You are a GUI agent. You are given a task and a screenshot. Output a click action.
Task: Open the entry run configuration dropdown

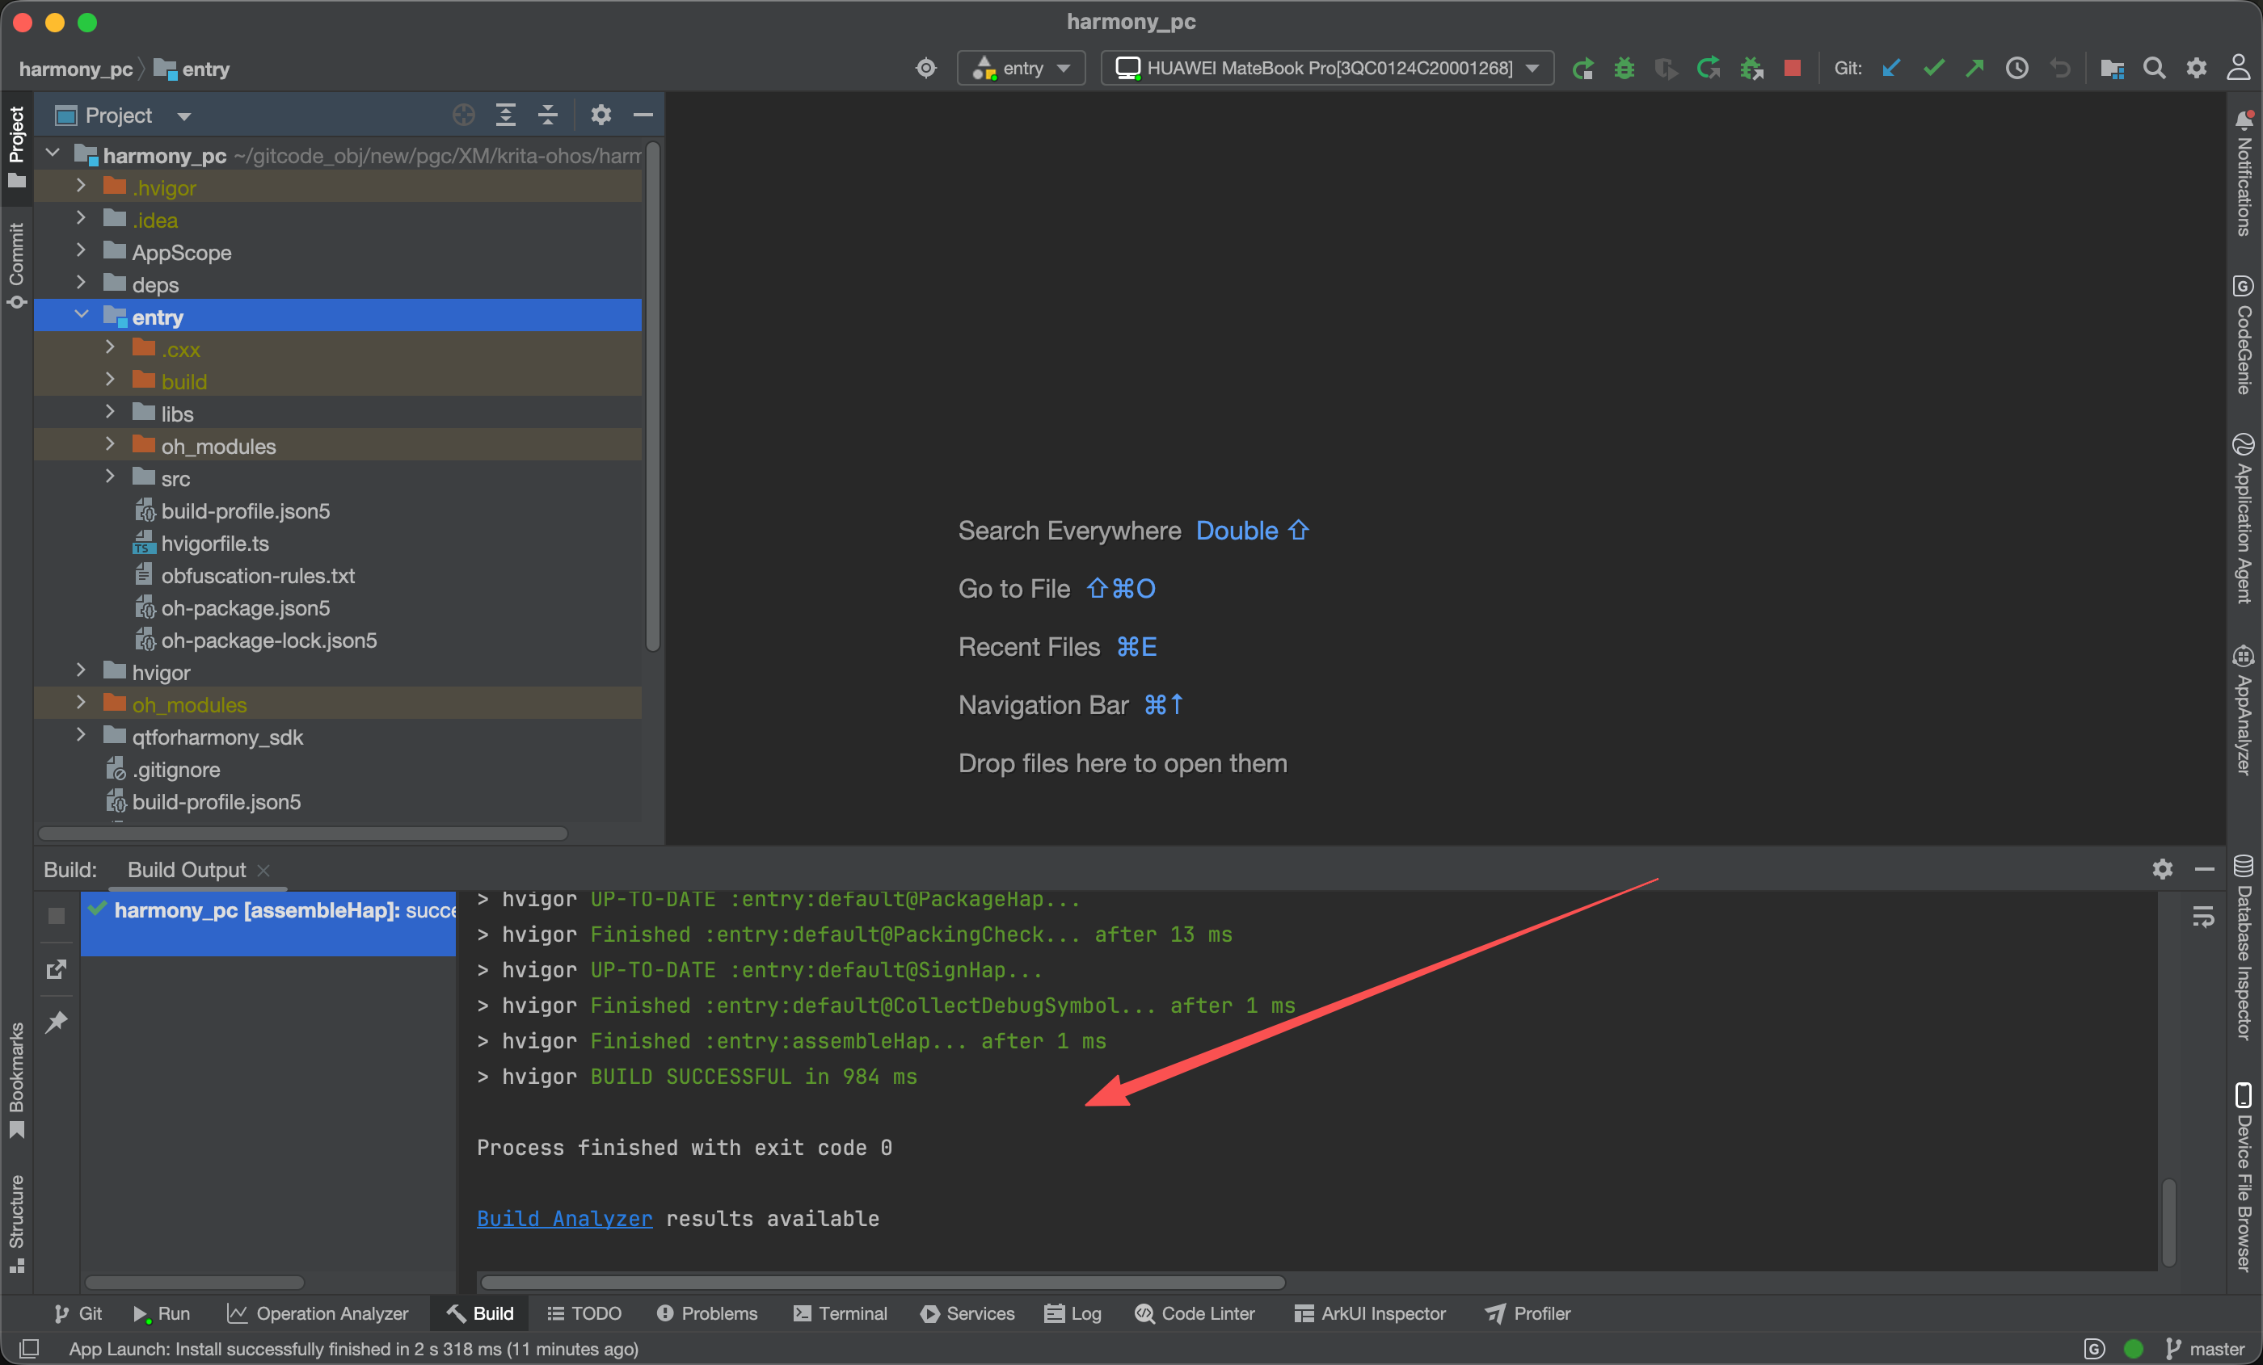(x=1022, y=68)
